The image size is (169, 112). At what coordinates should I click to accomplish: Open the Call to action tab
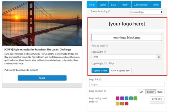[141, 4]
